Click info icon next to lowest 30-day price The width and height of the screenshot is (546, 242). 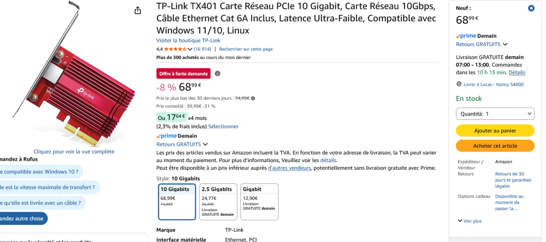253,98
